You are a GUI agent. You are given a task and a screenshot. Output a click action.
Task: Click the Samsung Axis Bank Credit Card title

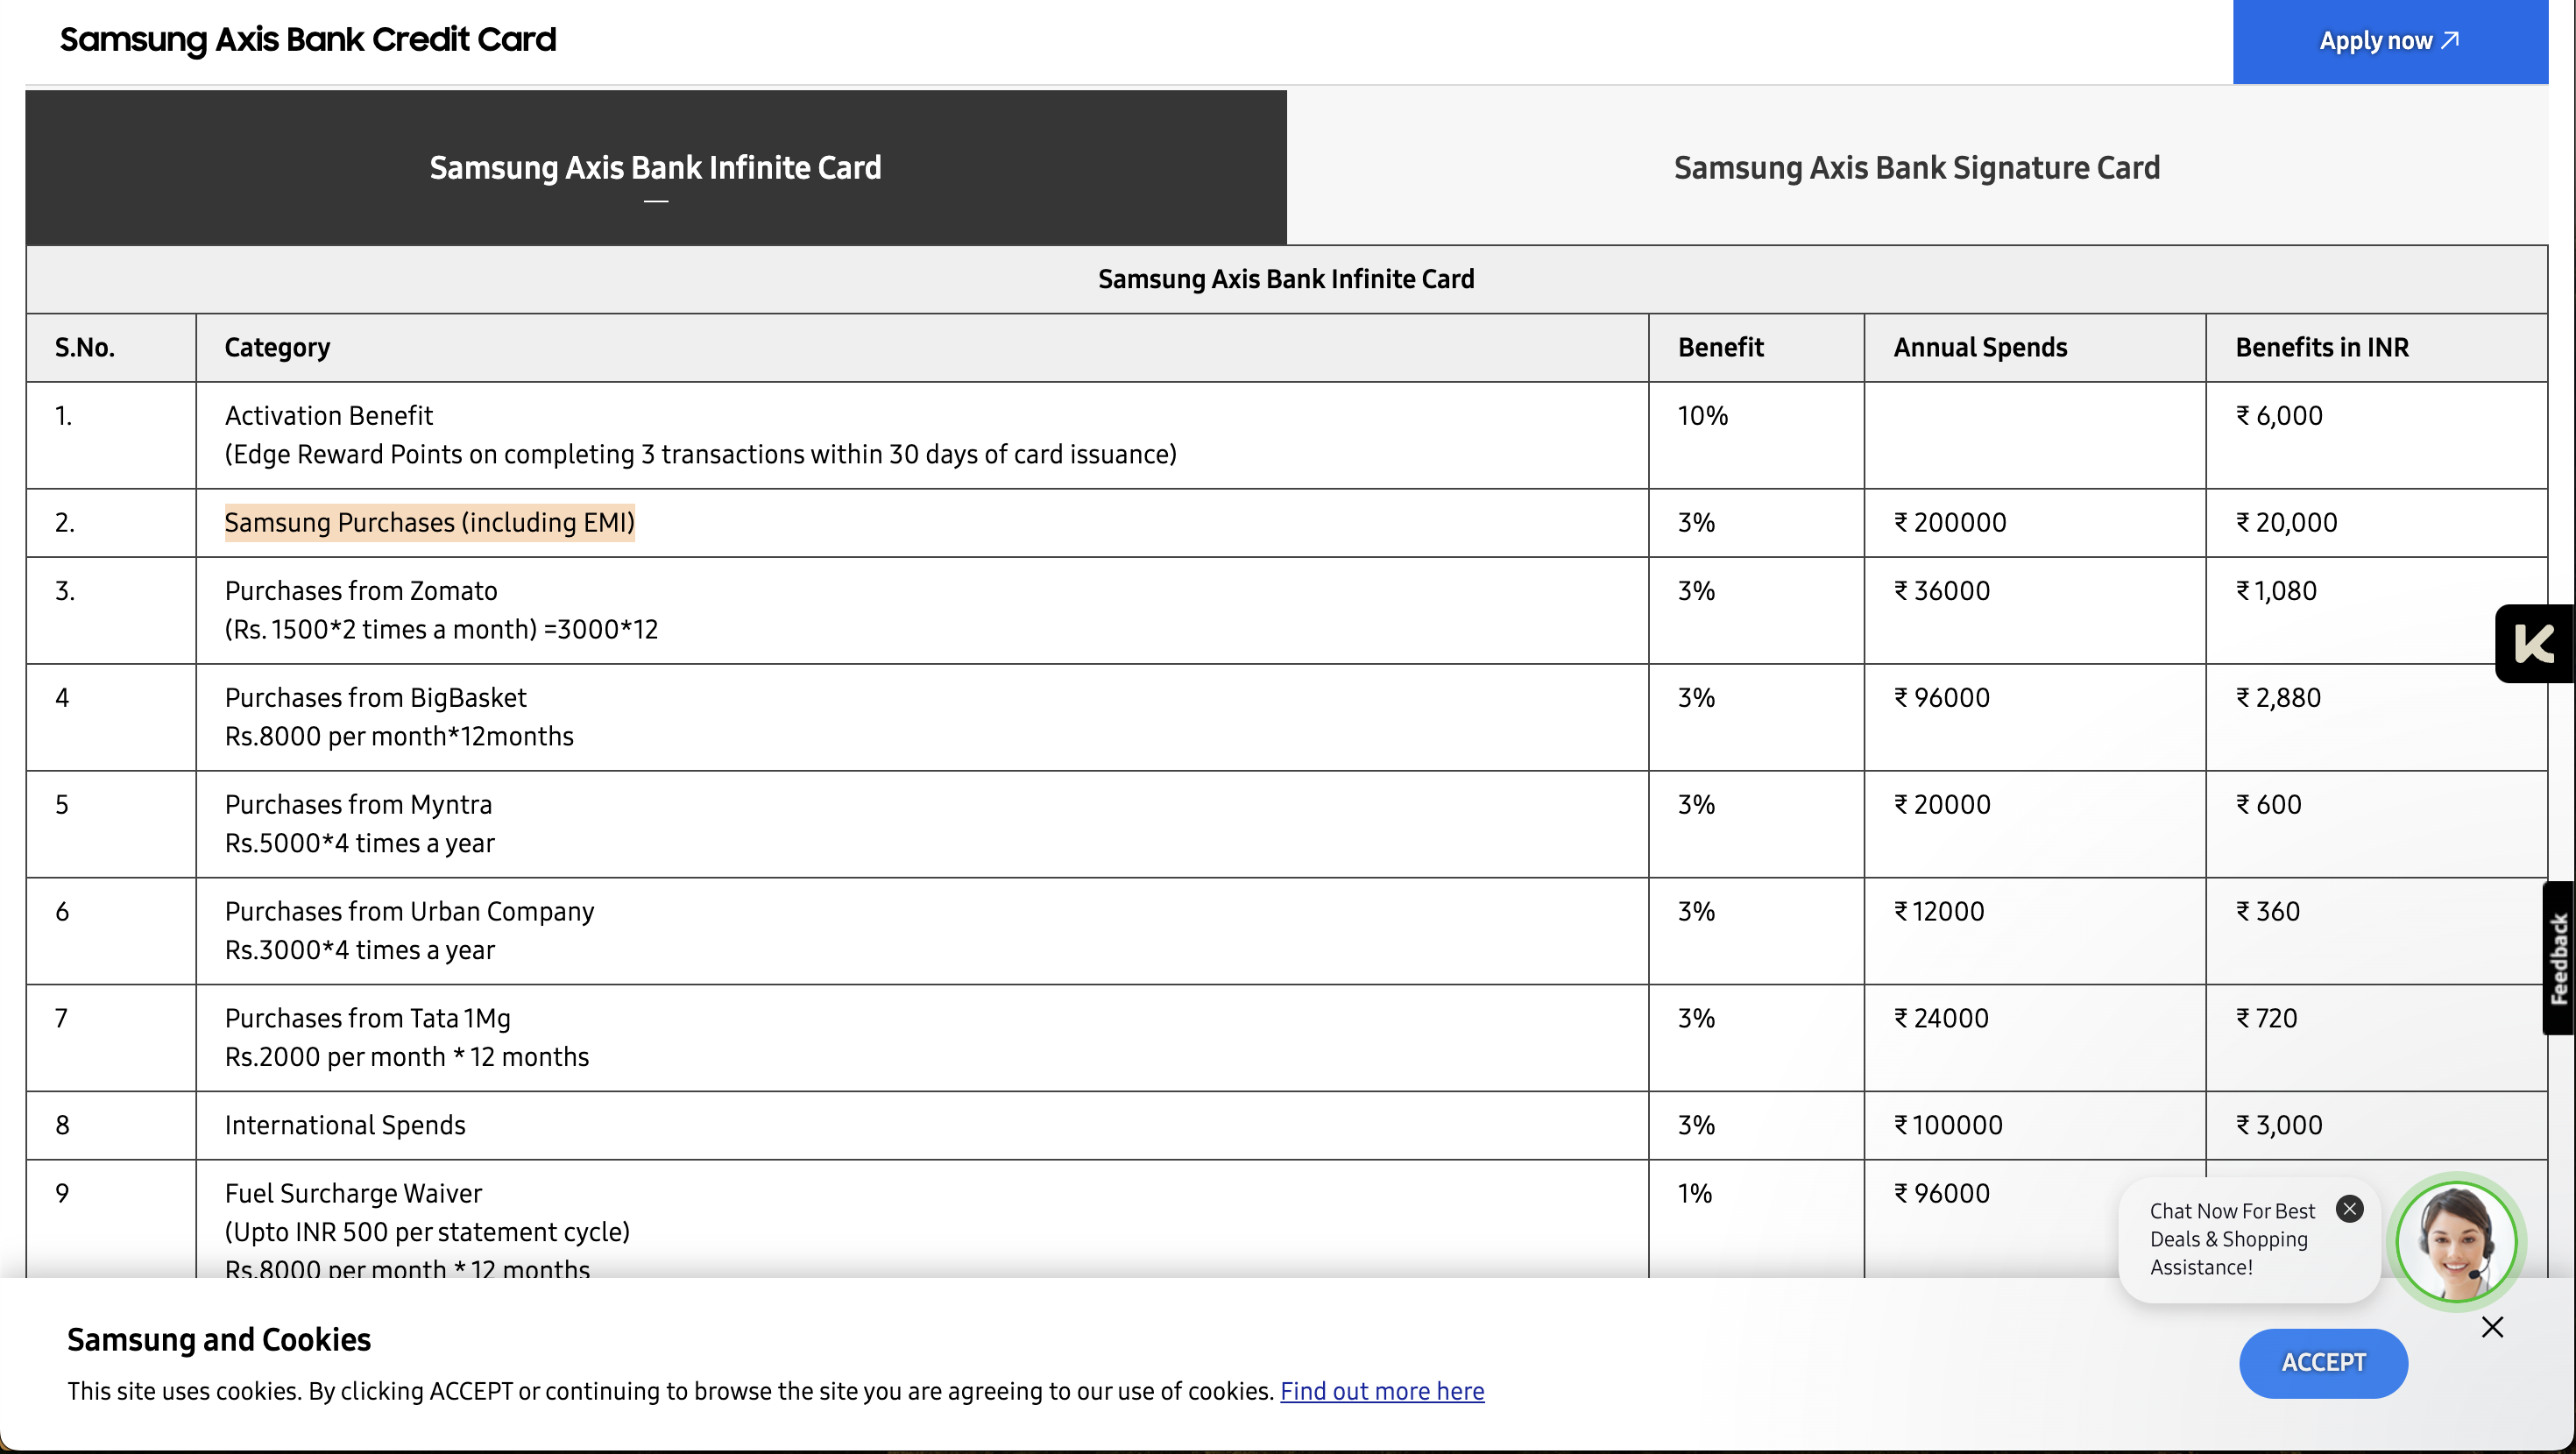click(308, 40)
